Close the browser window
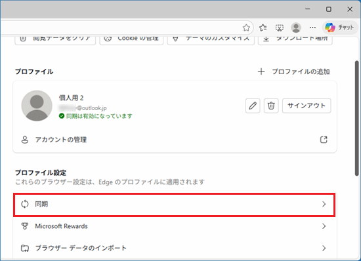The image size is (361, 261). tap(350, 9)
